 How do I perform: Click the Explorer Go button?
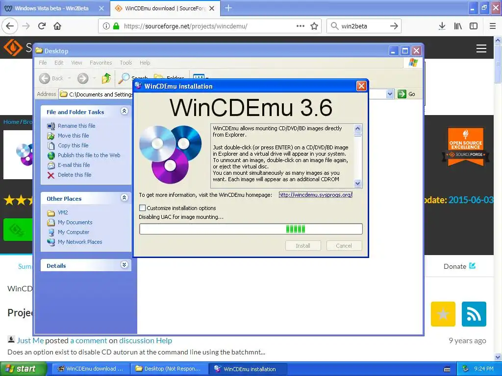tap(406, 94)
